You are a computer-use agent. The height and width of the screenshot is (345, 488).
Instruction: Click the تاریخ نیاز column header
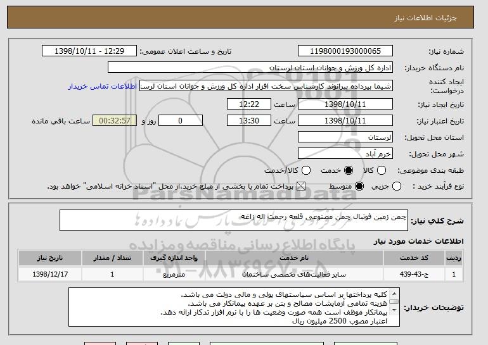click(x=50, y=258)
